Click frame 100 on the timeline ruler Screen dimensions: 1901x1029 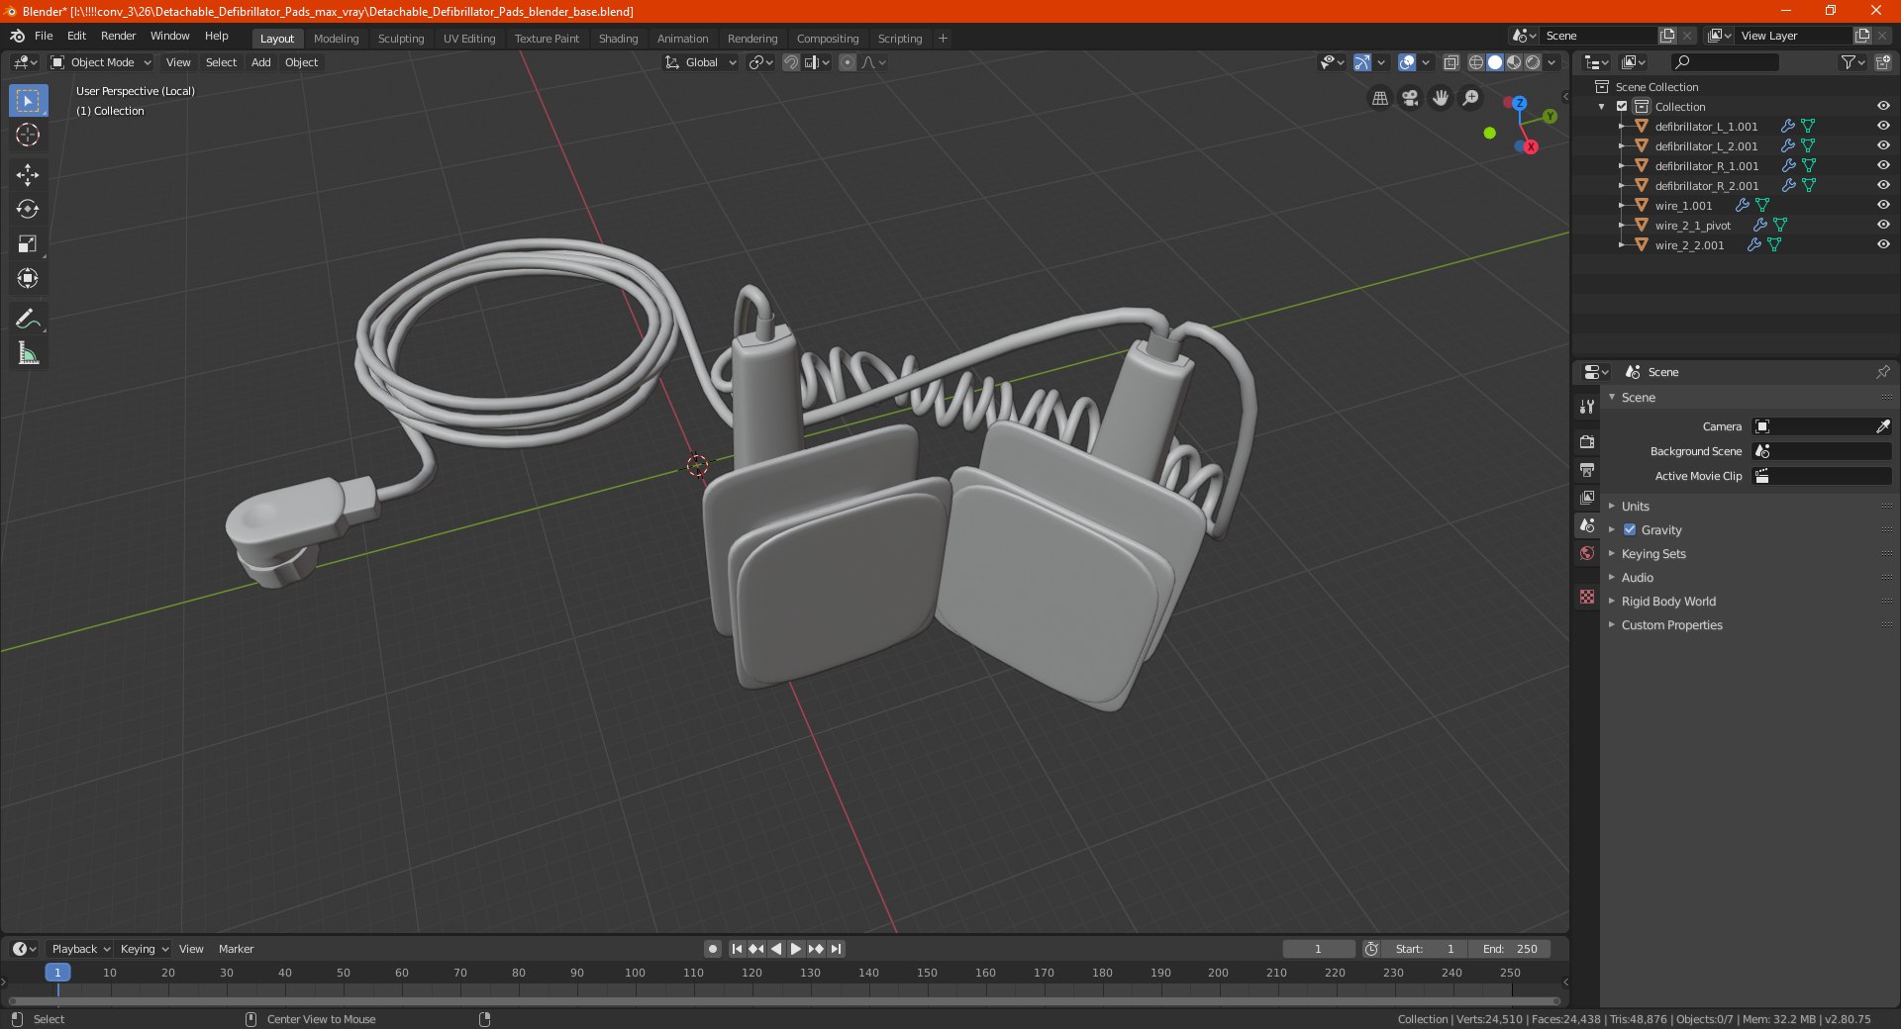[x=635, y=973]
